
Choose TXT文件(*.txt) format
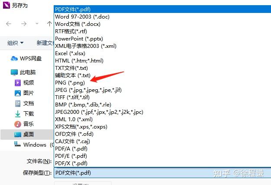click(162, 68)
